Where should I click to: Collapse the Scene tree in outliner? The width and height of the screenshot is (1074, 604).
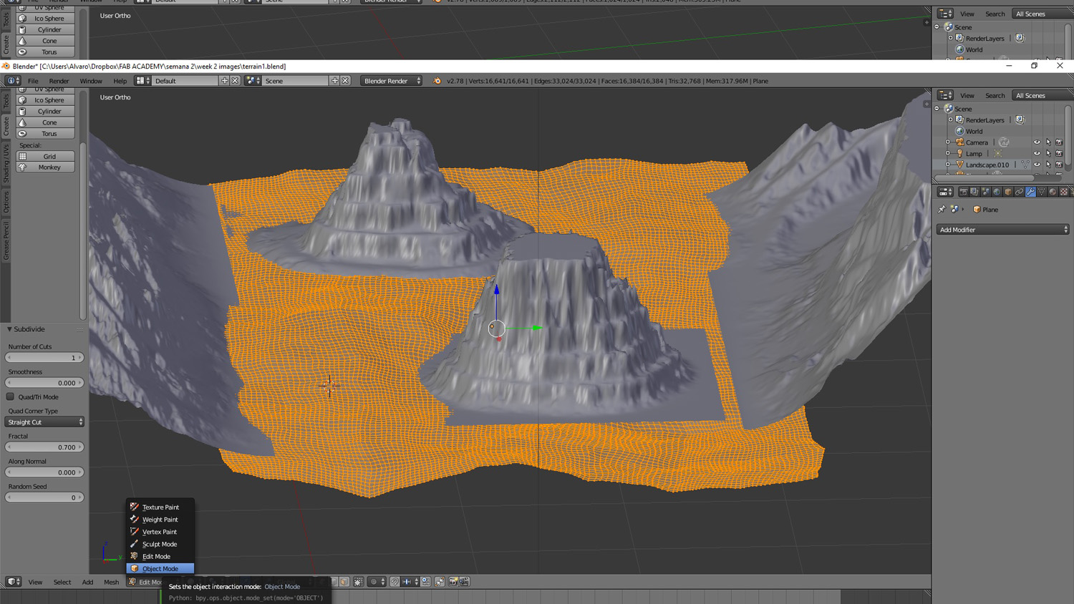click(x=937, y=109)
